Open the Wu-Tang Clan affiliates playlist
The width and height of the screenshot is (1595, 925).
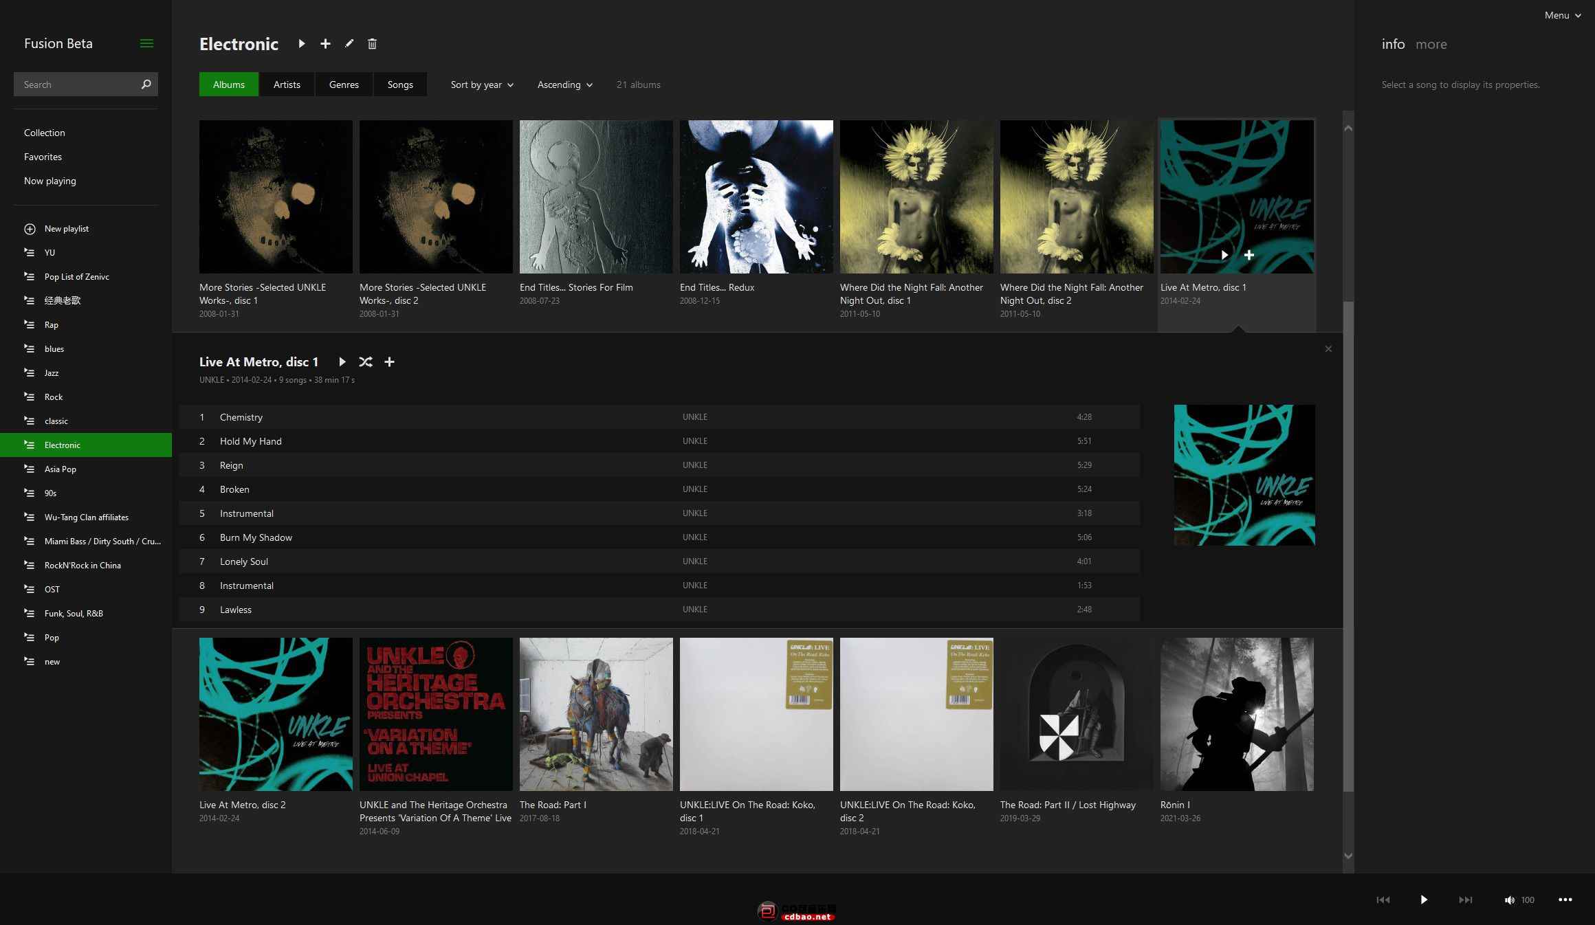86,517
